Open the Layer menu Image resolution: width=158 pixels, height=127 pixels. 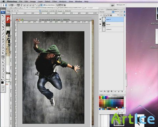click(x=40, y=1)
